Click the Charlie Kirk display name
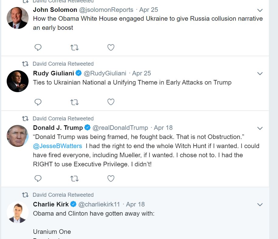278x239 pixels. coord(51,204)
